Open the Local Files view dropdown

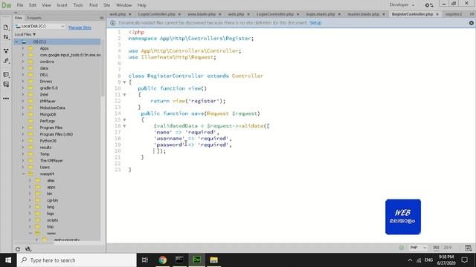click(25, 35)
